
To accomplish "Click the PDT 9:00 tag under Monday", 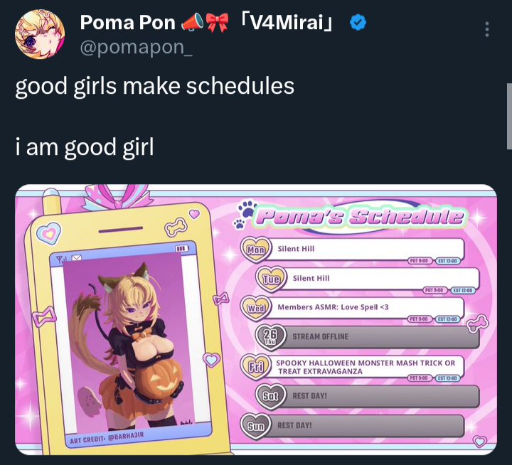I will pos(420,260).
